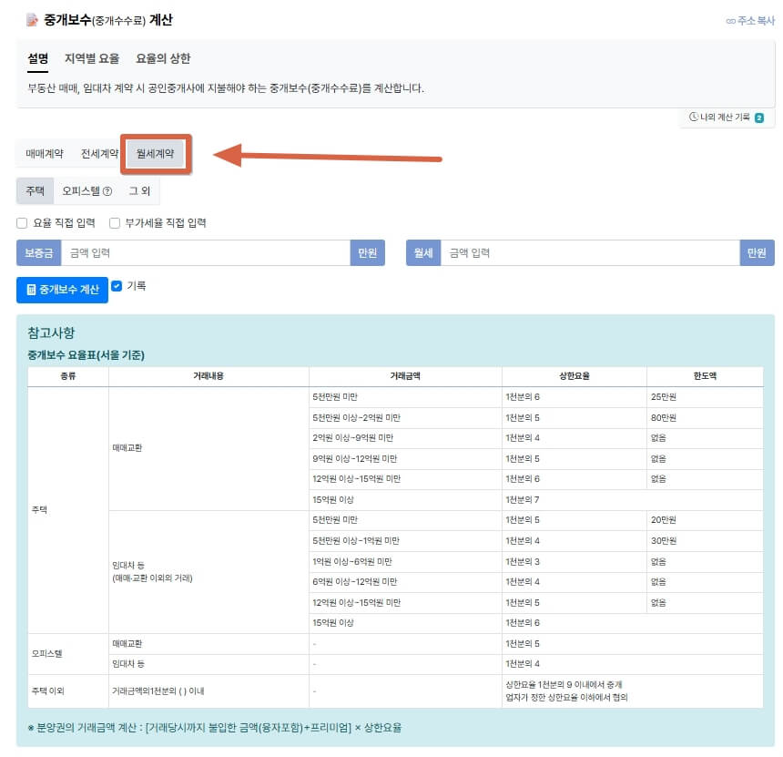Viewport: 783px width, 757px height.
Task: Click the 중개보수 계산 button
Action: 63,290
